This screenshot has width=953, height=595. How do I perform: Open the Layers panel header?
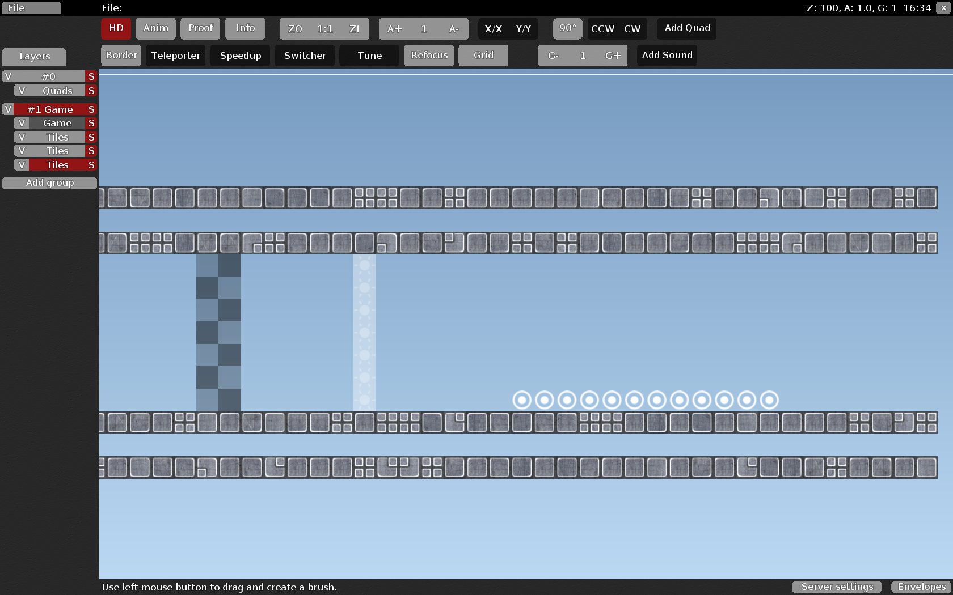point(34,57)
